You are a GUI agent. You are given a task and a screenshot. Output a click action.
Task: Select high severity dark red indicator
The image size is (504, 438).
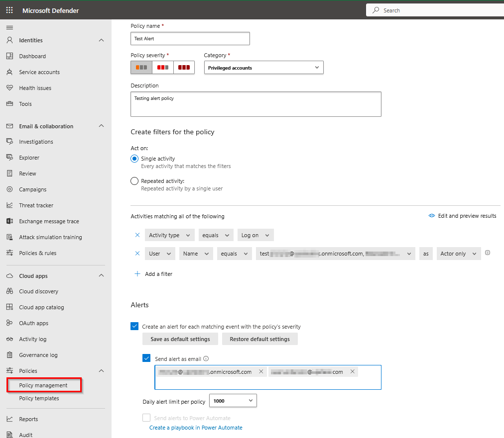pos(184,68)
